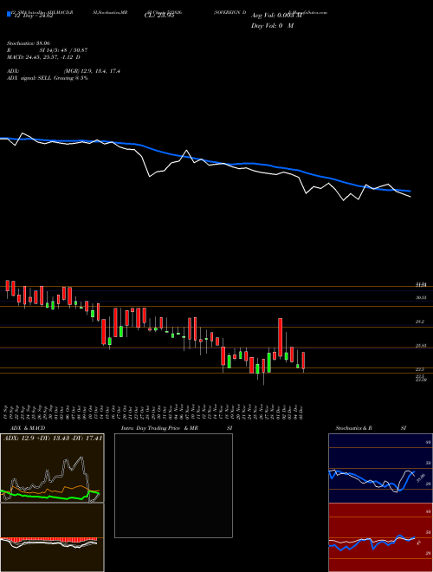The height and width of the screenshot is (572, 433).
Task: Click the 30.55 price axis label
Action: point(421,297)
